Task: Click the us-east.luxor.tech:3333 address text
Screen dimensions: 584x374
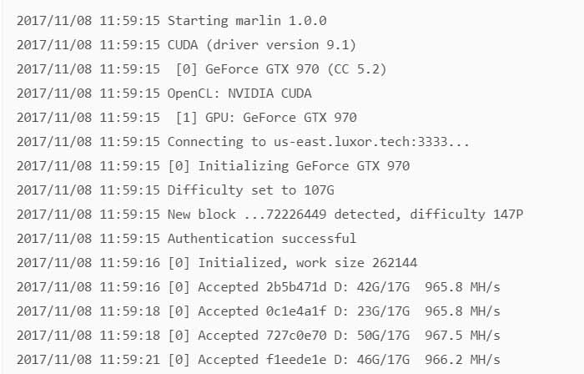Action: (360, 142)
